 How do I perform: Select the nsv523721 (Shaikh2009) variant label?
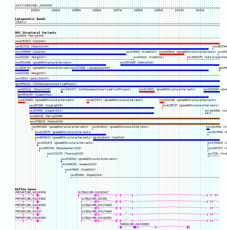(x=32, y=46)
